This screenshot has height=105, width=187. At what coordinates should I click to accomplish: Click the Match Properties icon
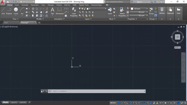pyautogui.click(x=122, y=12)
